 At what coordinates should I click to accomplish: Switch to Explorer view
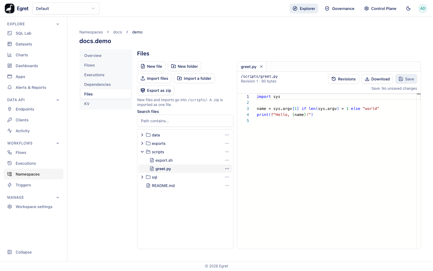click(x=304, y=8)
